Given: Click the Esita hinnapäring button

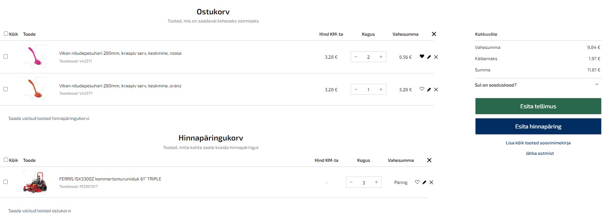Looking at the screenshot, I should 538,127.
